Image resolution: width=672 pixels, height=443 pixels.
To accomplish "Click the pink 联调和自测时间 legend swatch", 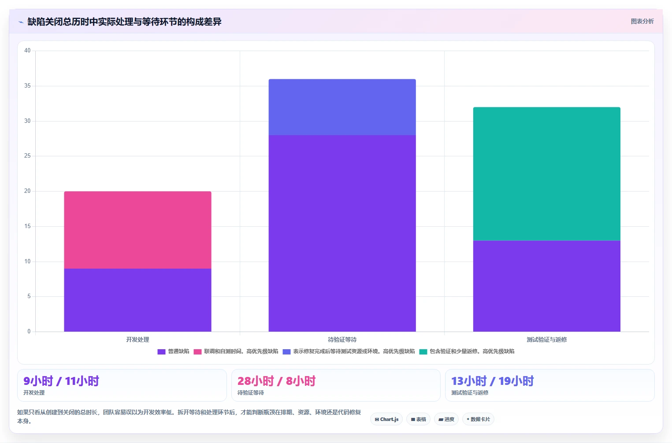I will [x=197, y=351].
